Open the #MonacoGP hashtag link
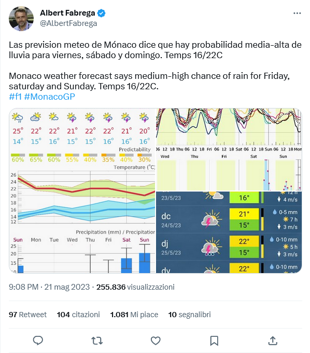The image size is (310, 353). coord(49,97)
